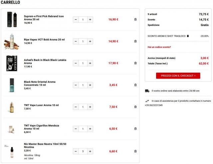Proceed with the checkout button
This screenshot has height=164, width=213.
click(x=178, y=76)
